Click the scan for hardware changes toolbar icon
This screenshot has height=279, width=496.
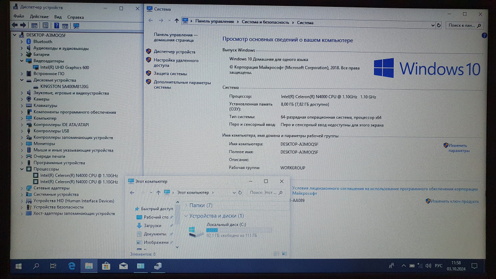pyautogui.click(x=76, y=25)
